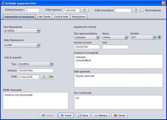Click the Difetto Segnalato text area
The height and width of the screenshot is (120, 167).
pyautogui.click(x=35, y=101)
